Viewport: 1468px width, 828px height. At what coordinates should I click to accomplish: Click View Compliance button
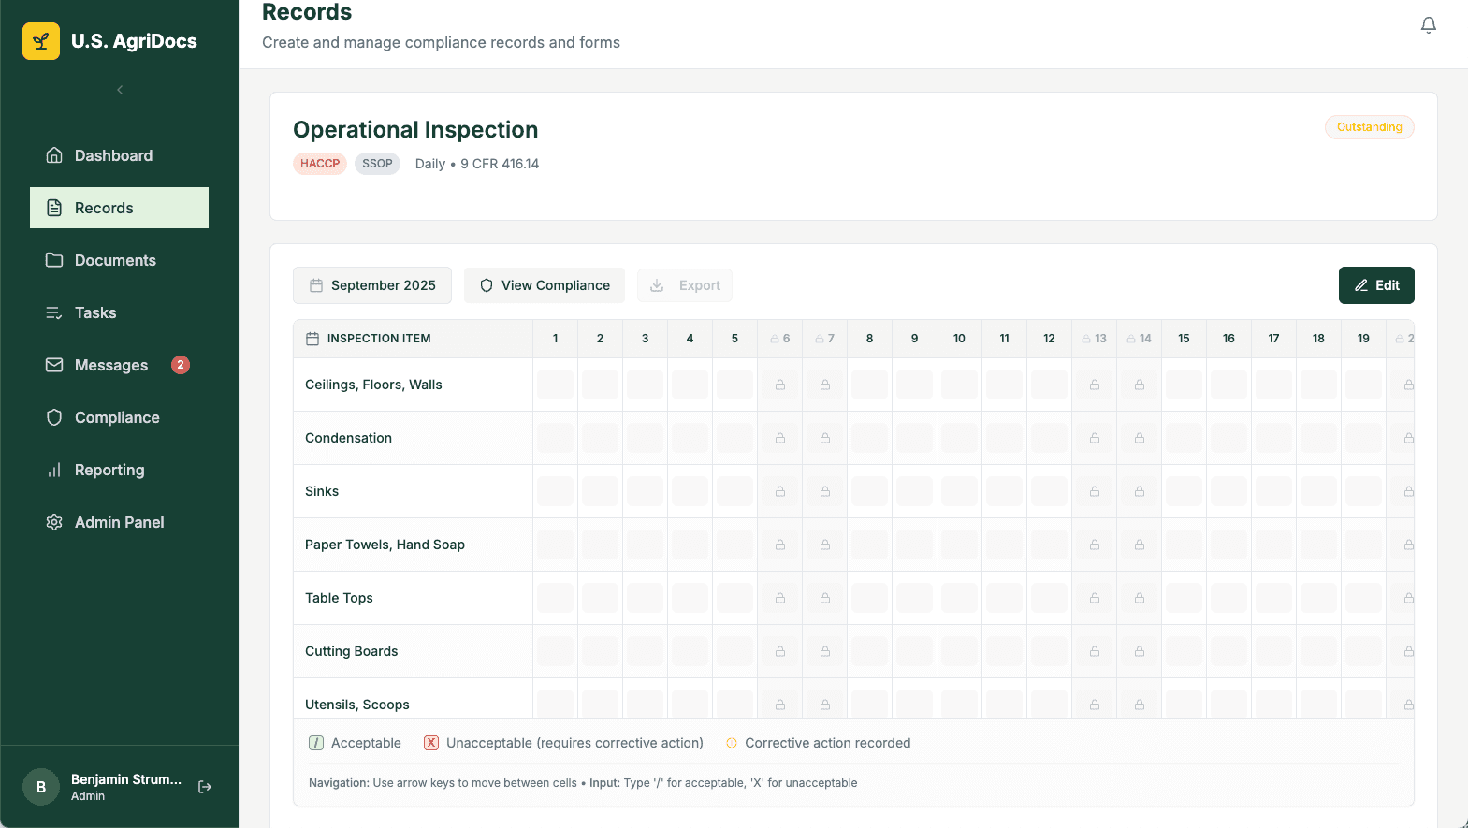click(545, 285)
